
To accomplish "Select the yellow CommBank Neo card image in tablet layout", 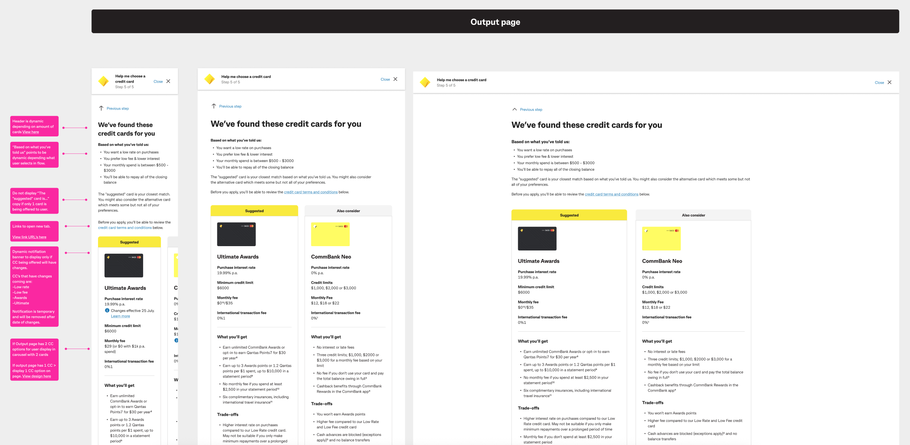I will pos(330,234).
